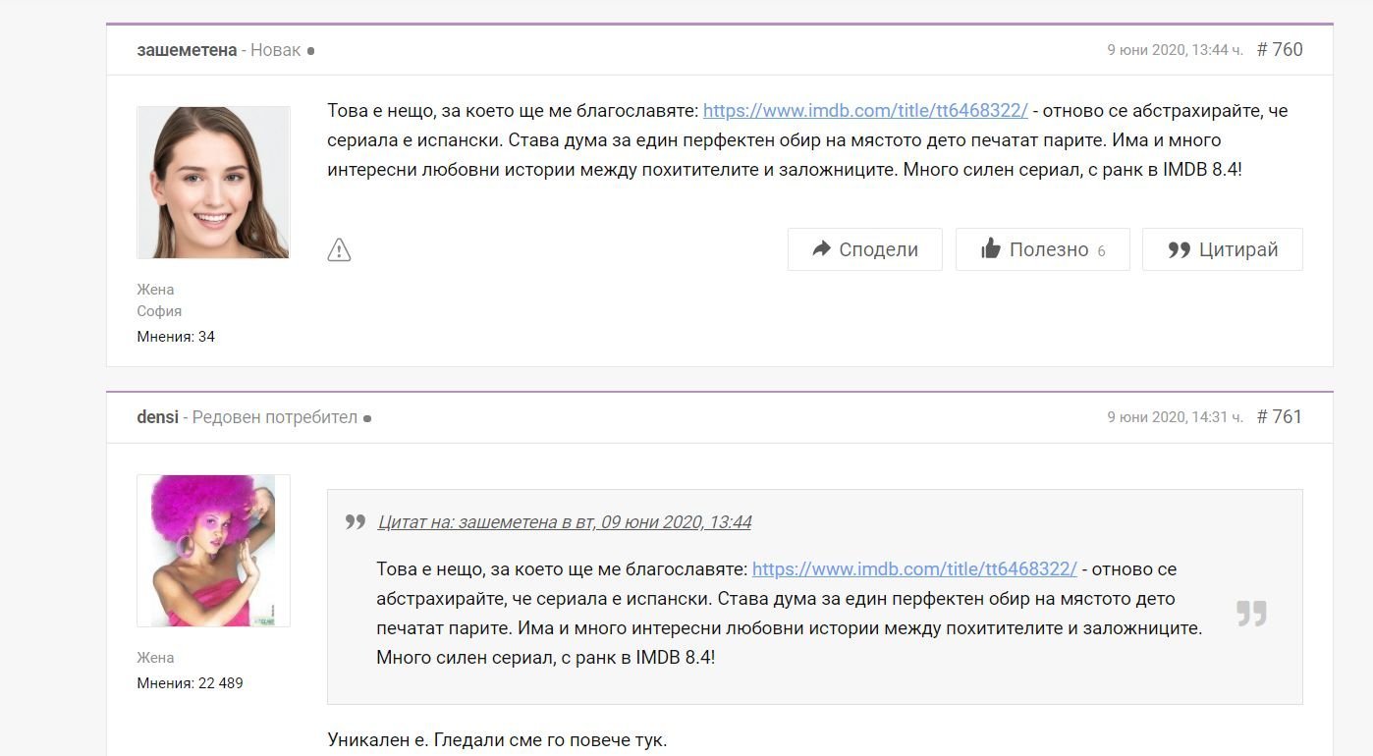
Task: Open the IMDB link inside the quoted block
Action: pos(914,569)
